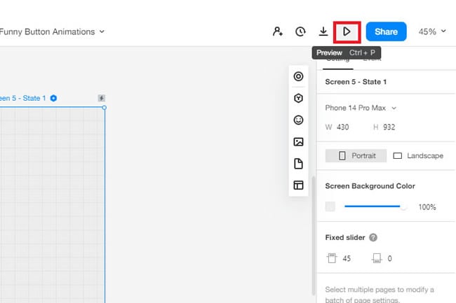456x303 pixels.
Task: Open the page document icon in side toolbar
Action: 298,164
